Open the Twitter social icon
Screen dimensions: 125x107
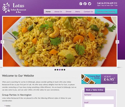[90, 4]
